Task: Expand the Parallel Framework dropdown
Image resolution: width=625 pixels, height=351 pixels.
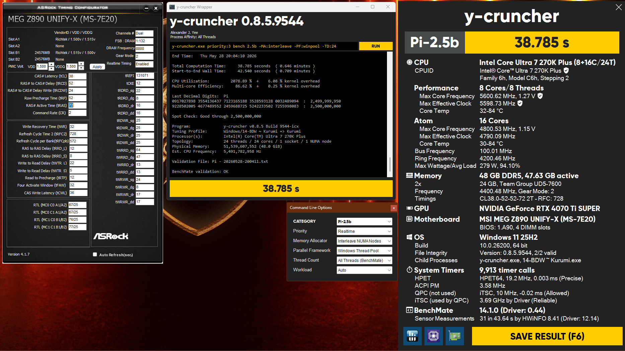Action: click(x=364, y=251)
